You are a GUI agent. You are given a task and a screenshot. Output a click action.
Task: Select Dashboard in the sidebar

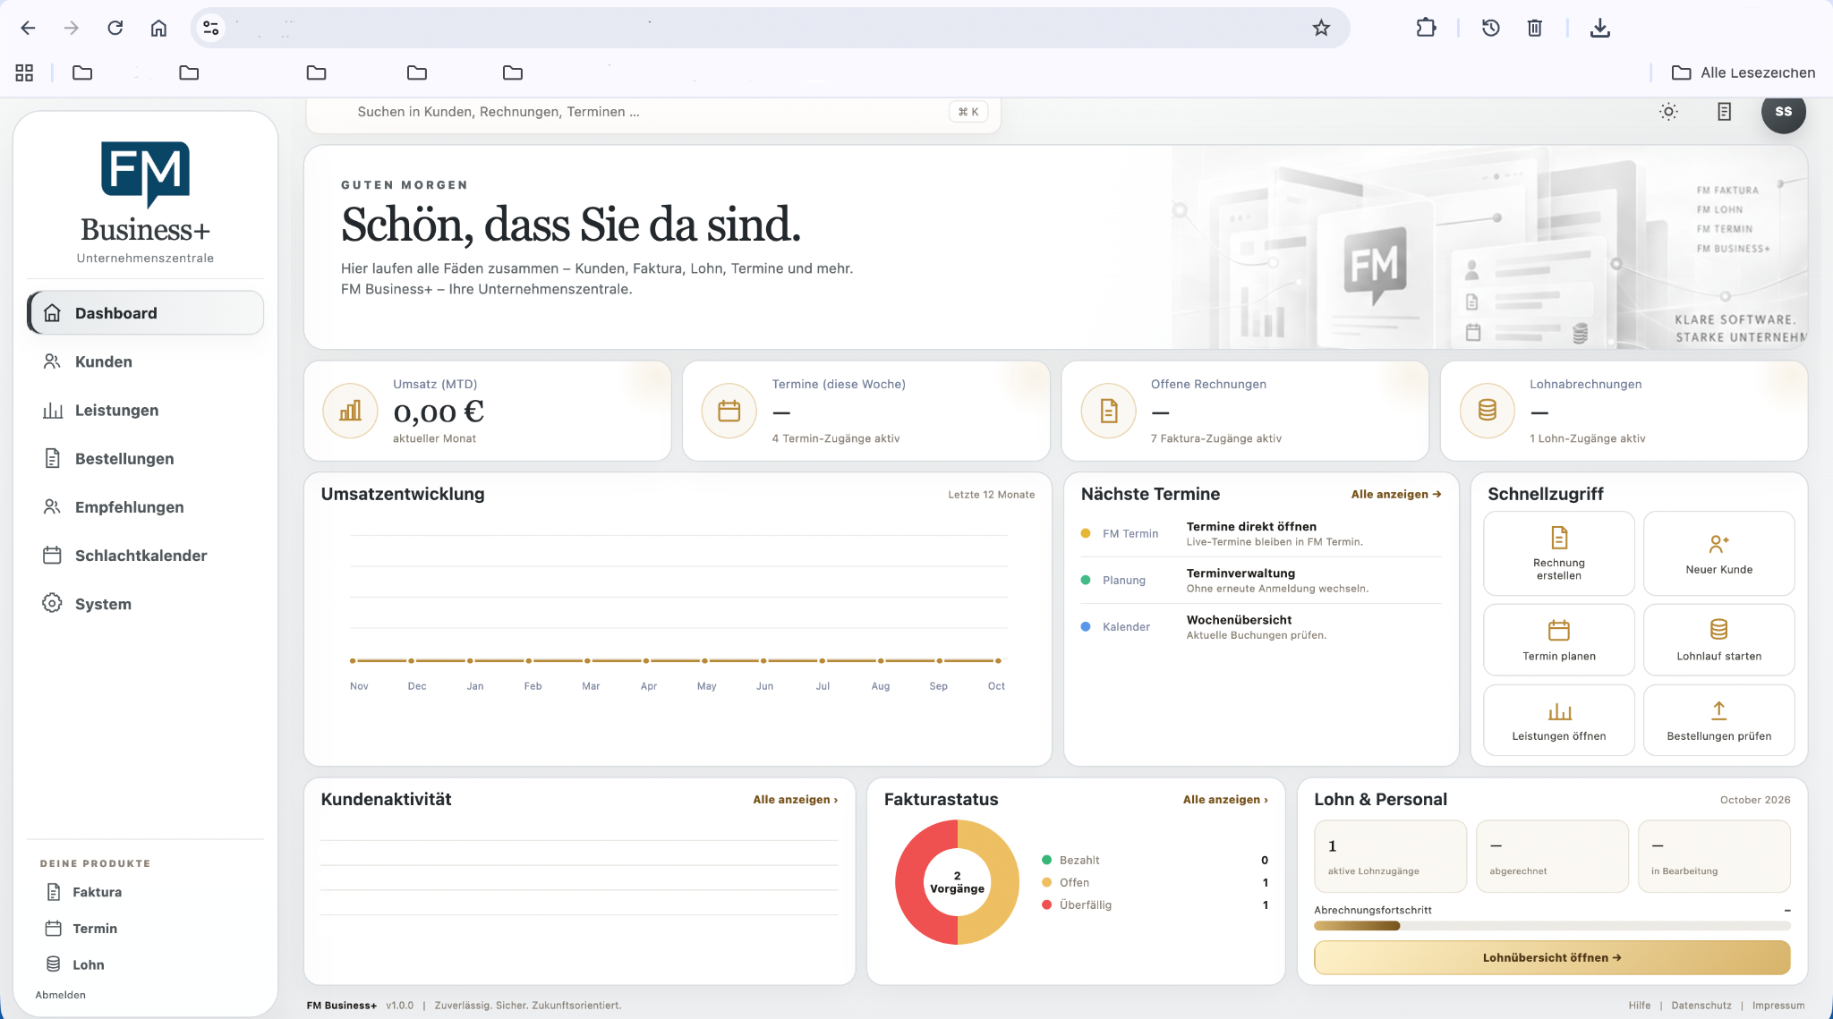click(x=146, y=313)
